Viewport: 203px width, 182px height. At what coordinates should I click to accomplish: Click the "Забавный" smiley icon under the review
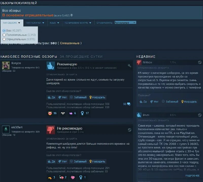[x=72, y=97]
